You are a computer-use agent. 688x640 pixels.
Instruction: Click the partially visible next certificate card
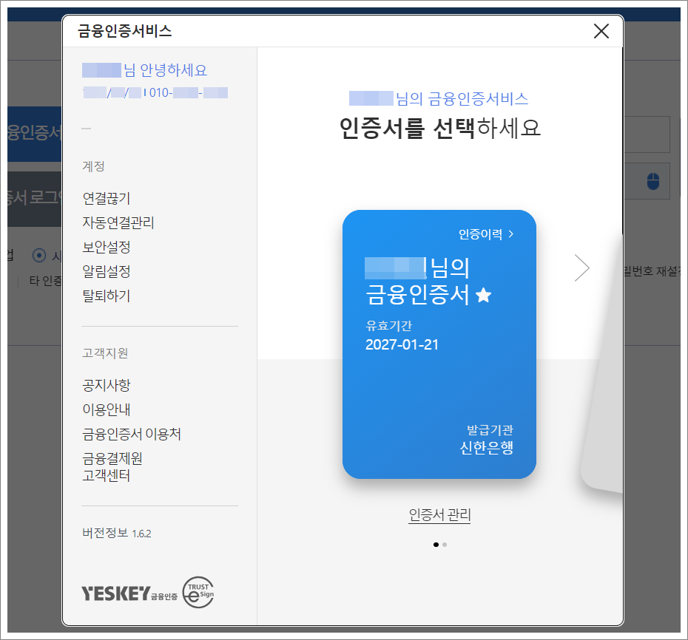coord(602,364)
